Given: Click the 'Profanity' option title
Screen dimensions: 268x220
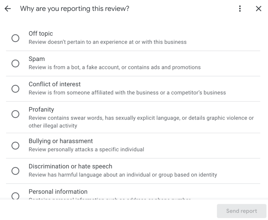Looking at the screenshot, I should [x=41, y=109].
